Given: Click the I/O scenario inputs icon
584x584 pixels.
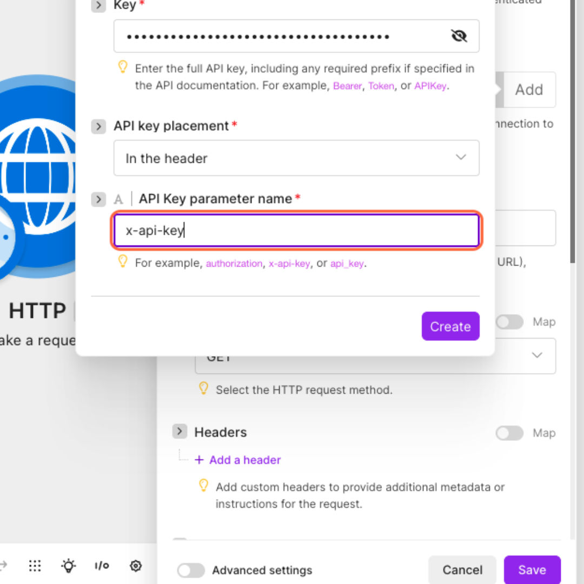Looking at the screenshot, I should (x=102, y=566).
